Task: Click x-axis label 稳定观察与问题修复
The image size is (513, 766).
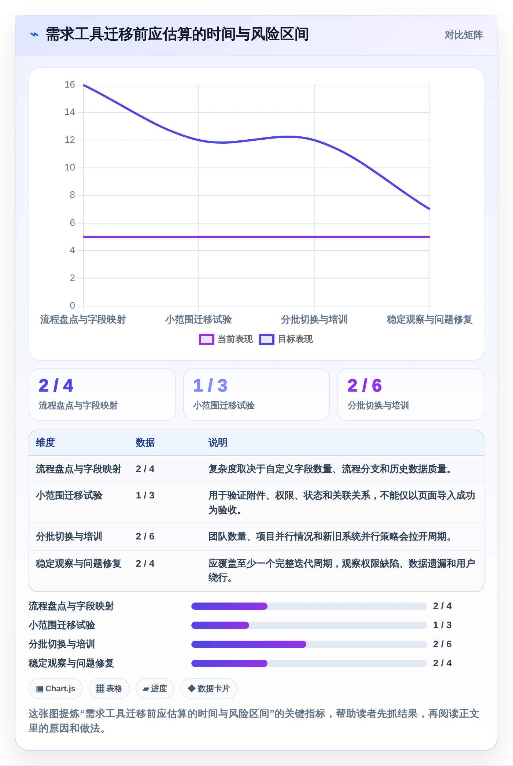Action: [x=429, y=320]
